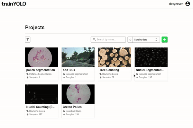Click the Cretan Pollen project title
The width and height of the screenshot is (193, 128).
coord(72,107)
